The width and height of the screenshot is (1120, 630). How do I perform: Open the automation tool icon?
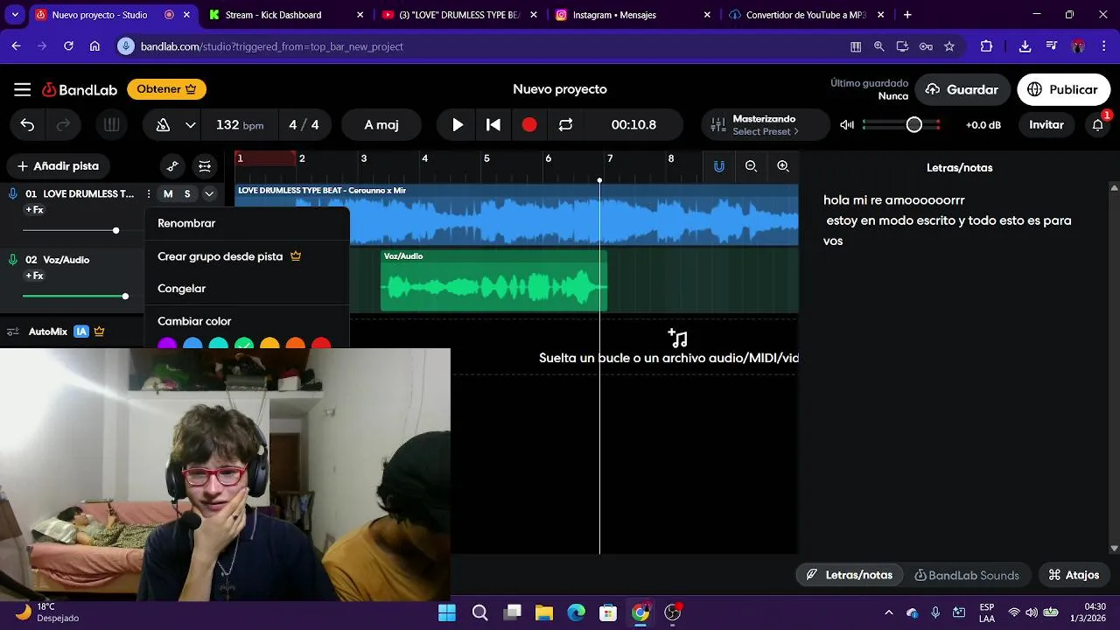point(172,166)
